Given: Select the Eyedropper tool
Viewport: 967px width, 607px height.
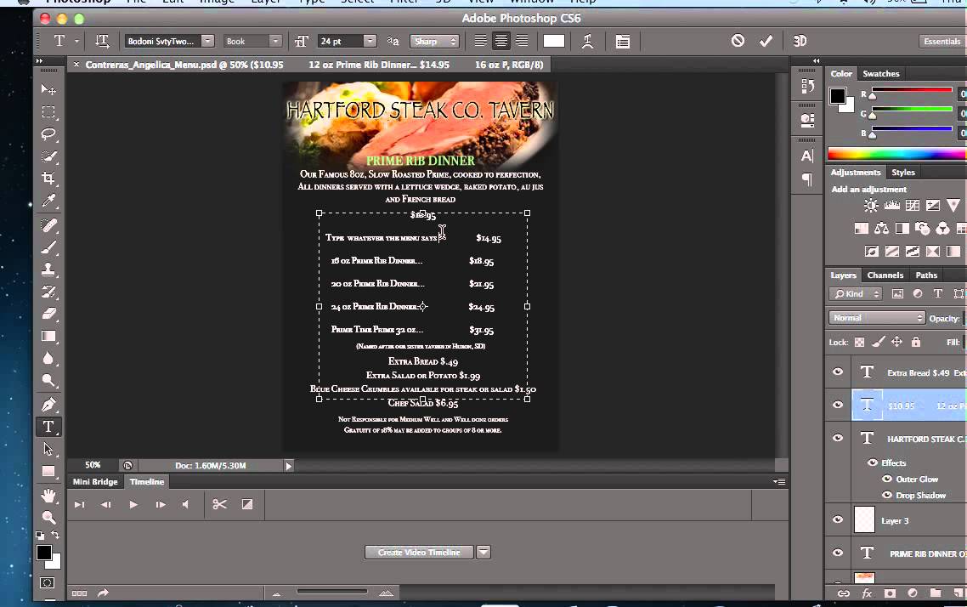Looking at the screenshot, I should (48, 201).
